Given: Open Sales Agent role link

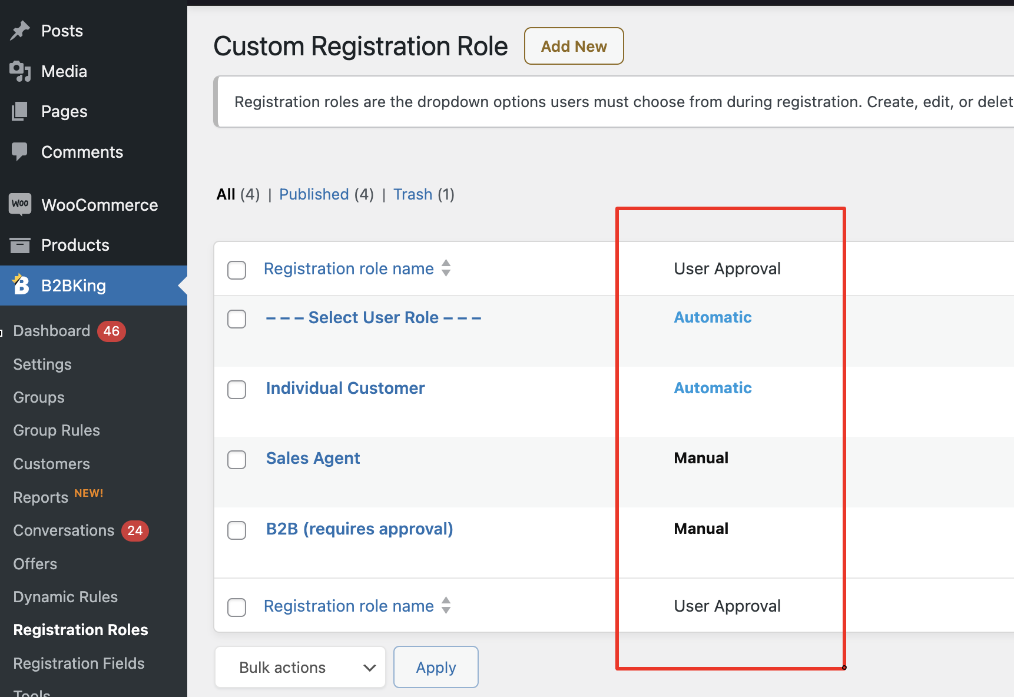Looking at the screenshot, I should pos(313,458).
